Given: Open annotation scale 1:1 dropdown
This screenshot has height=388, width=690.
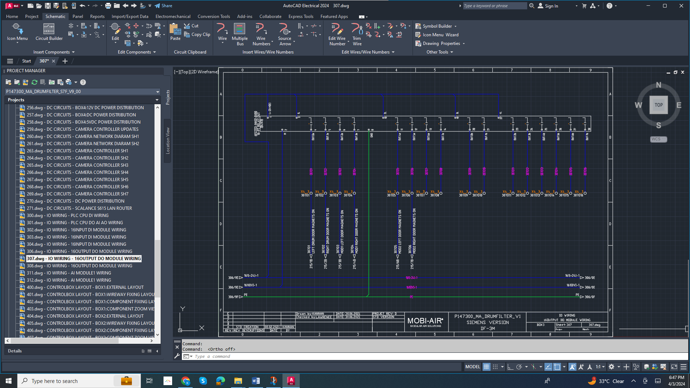Looking at the screenshot, I should (x=600, y=367).
